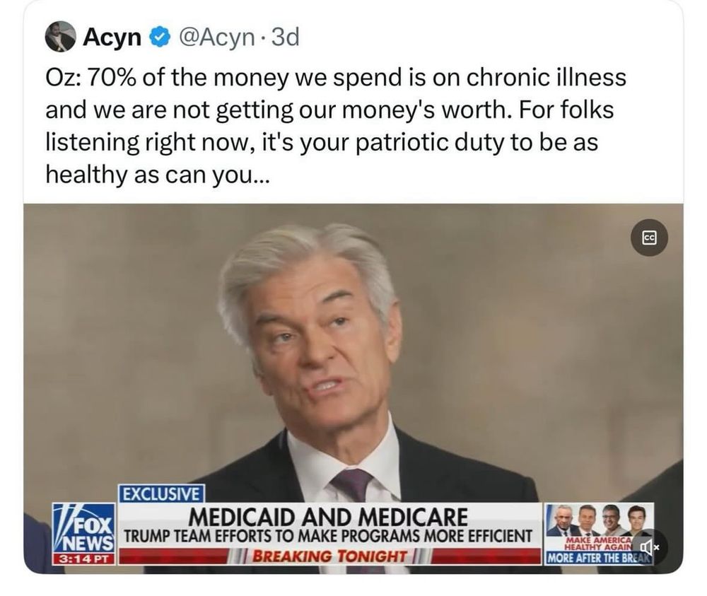This screenshot has height=596, width=707.
Task: Click the blue verified badge
Action: point(159,37)
